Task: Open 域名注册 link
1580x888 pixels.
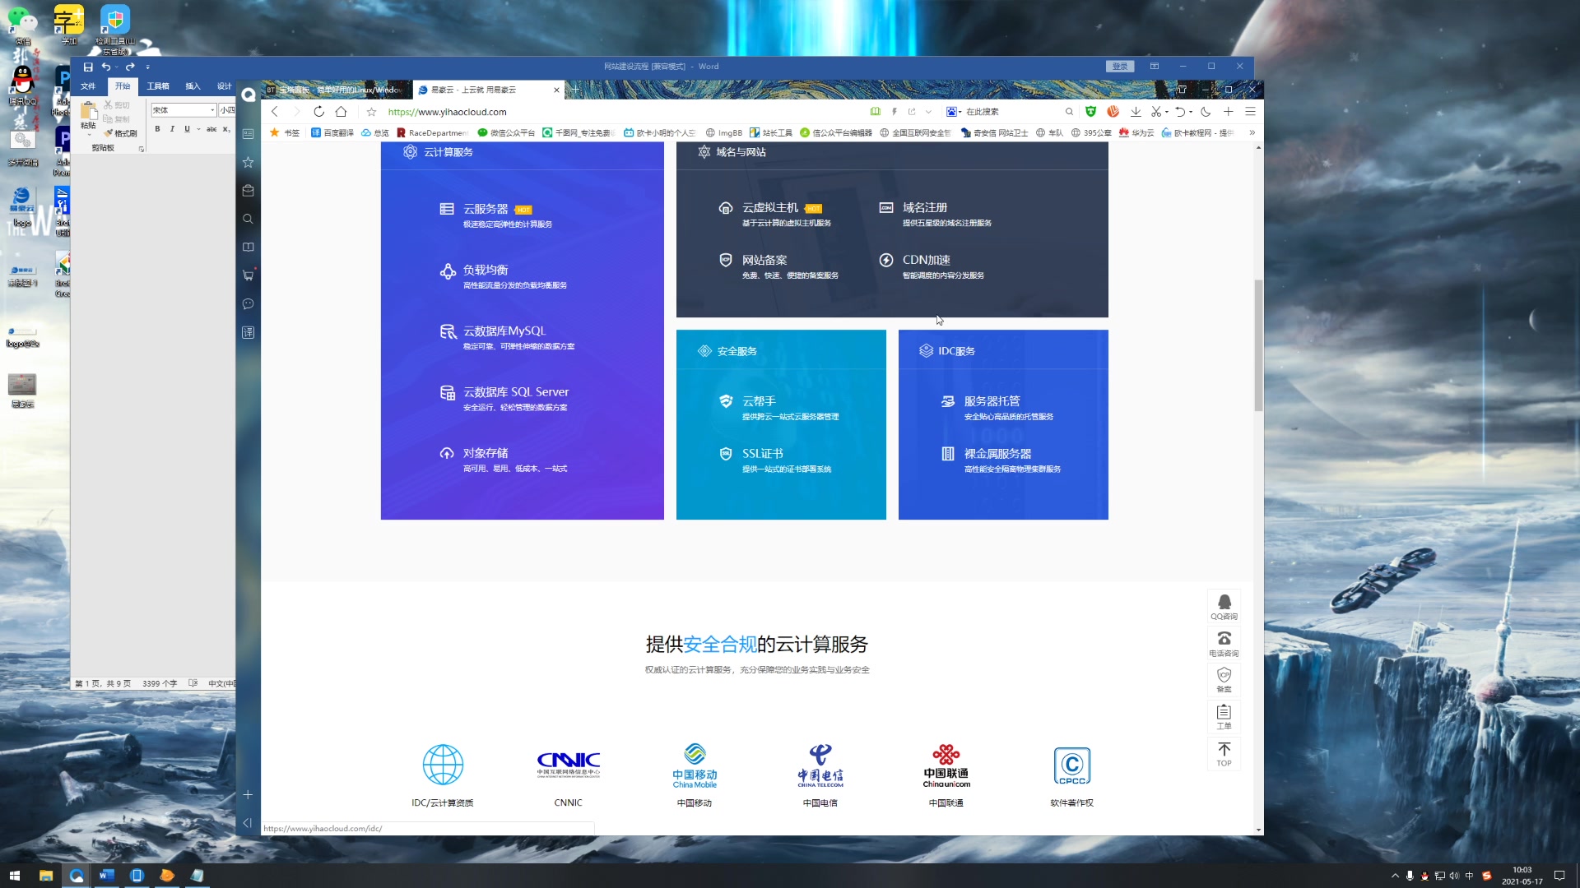Action: coord(924,207)
